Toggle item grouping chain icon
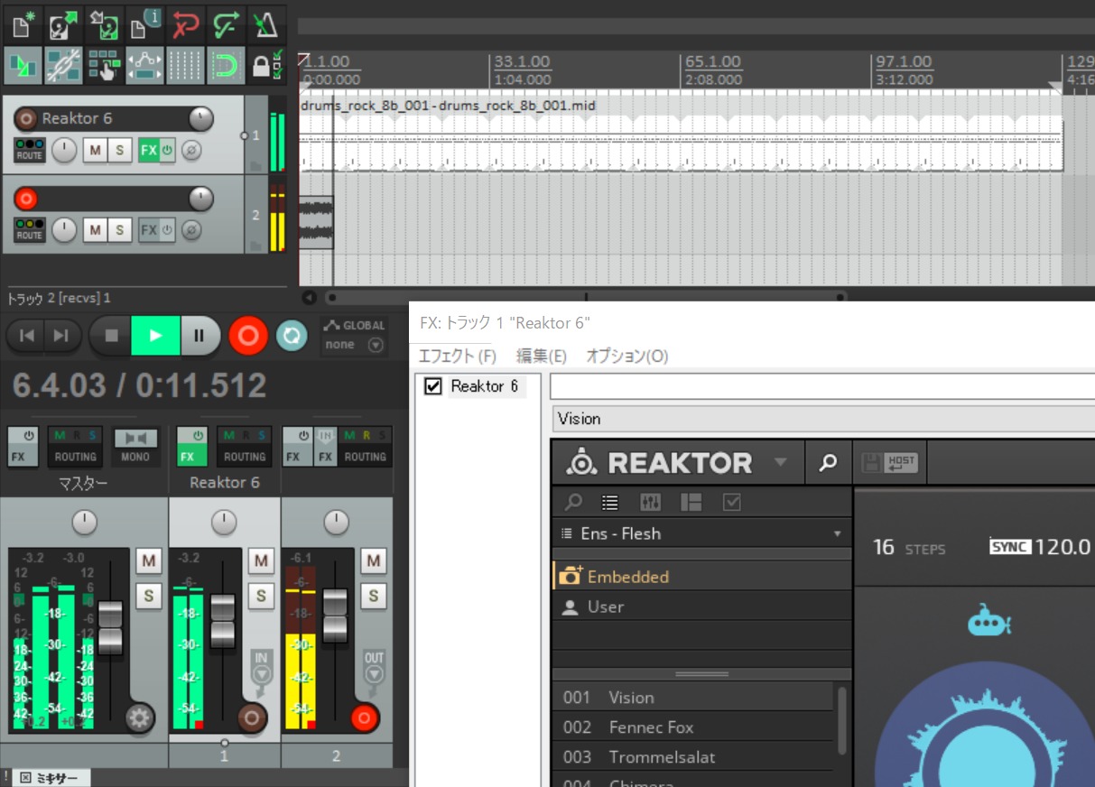The width and height of the screenshot is (1095, 787). [63, 66]
